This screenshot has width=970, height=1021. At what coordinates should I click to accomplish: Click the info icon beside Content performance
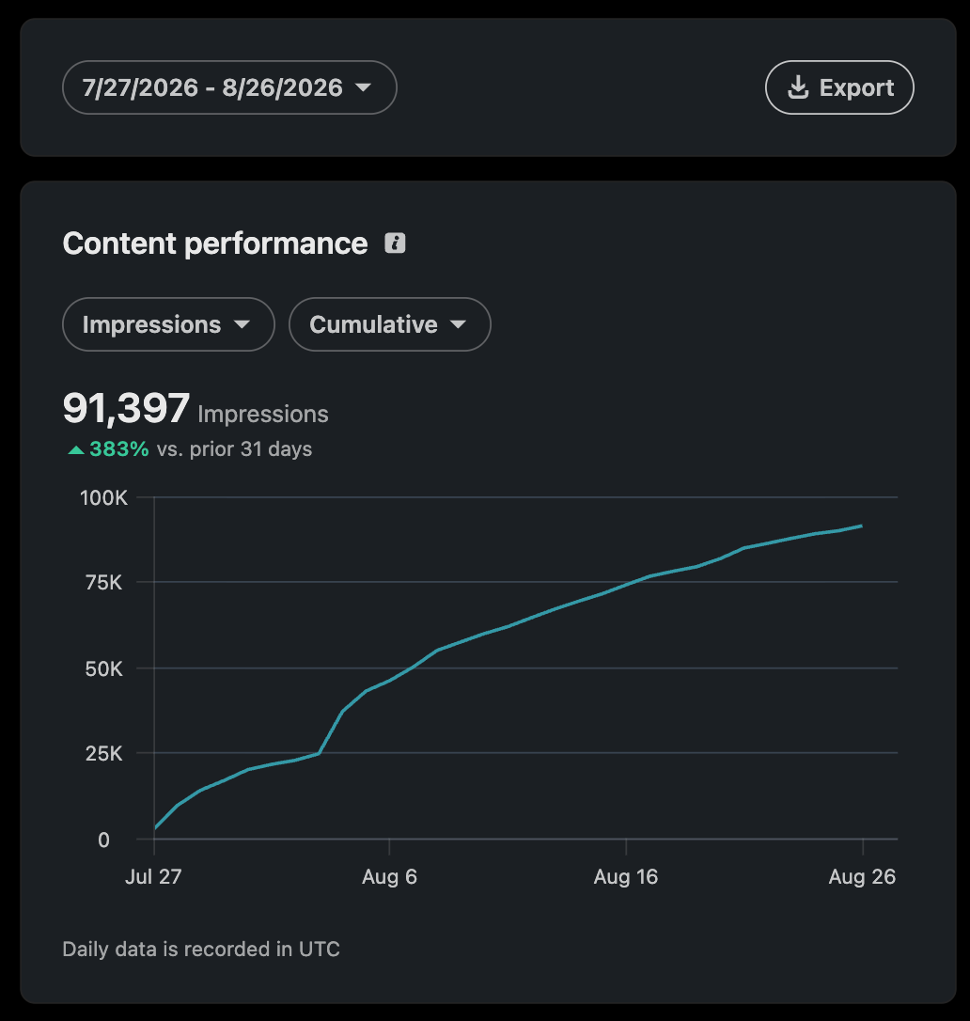(x=395, y=243)
